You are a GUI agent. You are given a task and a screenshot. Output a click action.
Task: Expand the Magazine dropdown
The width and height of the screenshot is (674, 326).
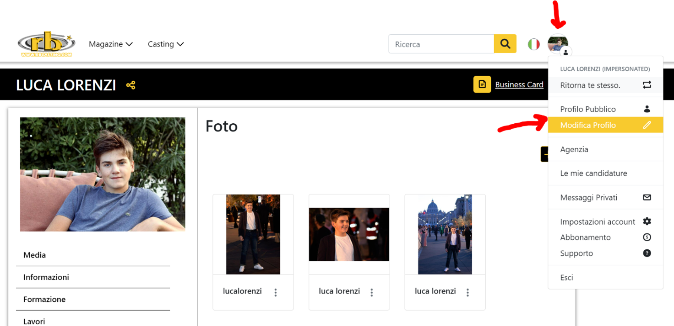(111, 44)
